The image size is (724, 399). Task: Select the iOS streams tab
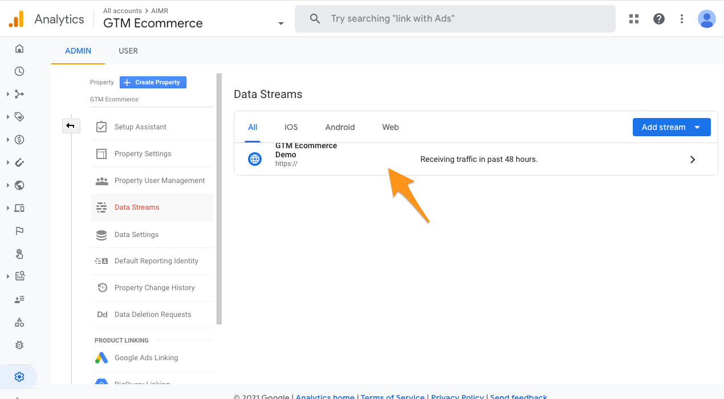(x=291, y=127)
